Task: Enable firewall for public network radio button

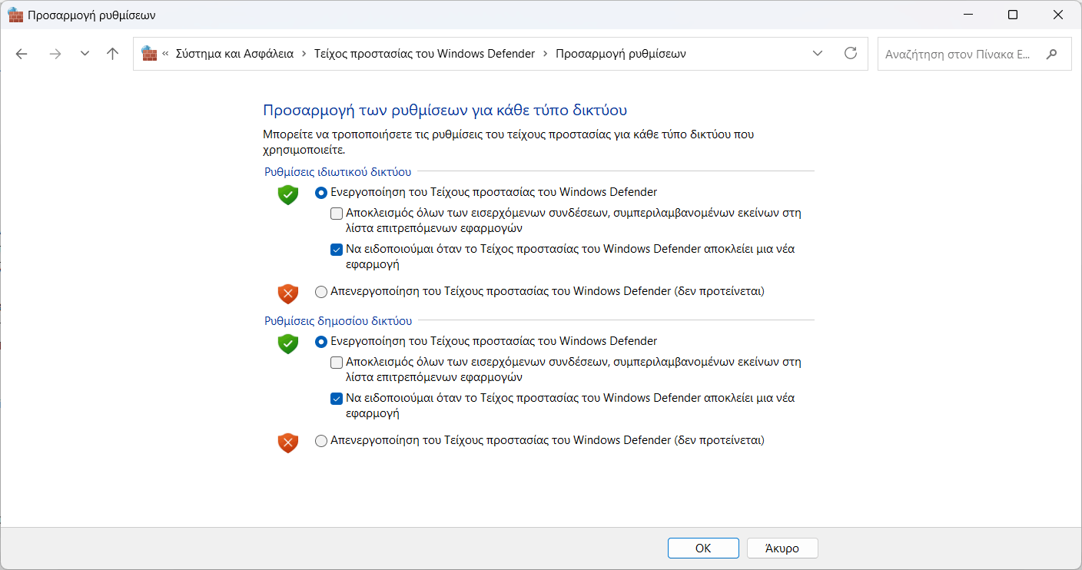Action: click(321, 342)
